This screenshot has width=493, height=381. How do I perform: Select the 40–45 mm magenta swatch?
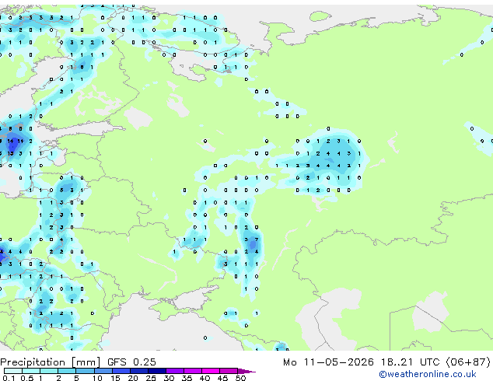211,371
